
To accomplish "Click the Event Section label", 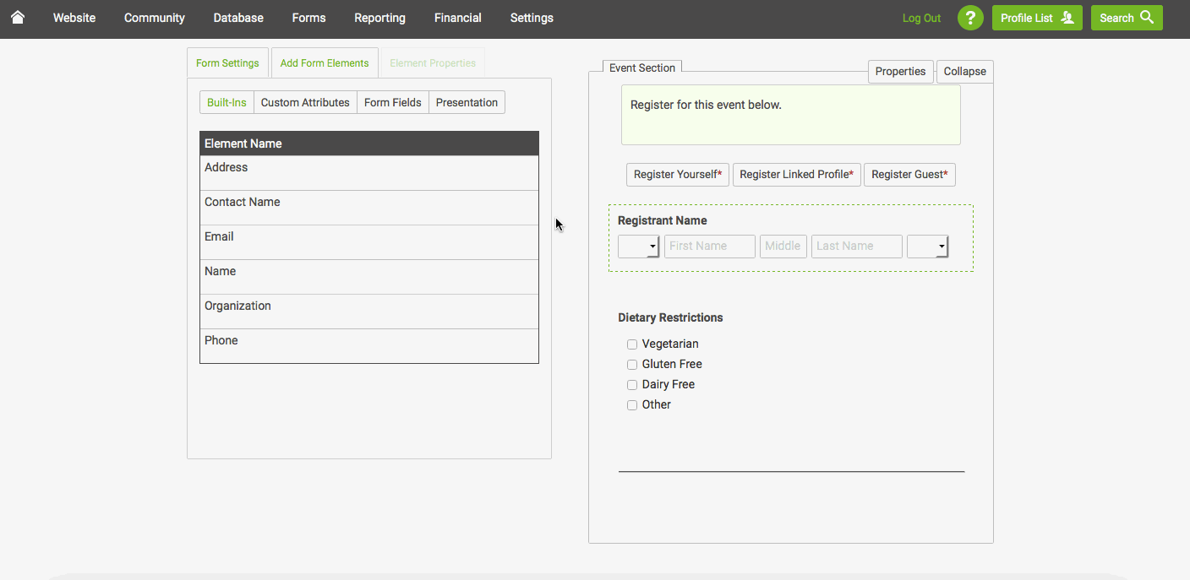I will tap(642, 68).
